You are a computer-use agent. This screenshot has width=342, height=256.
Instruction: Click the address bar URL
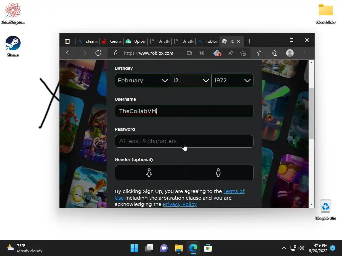point(149,53)
